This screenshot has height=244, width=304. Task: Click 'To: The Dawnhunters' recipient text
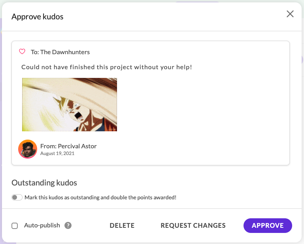click(x=60, y=52)
